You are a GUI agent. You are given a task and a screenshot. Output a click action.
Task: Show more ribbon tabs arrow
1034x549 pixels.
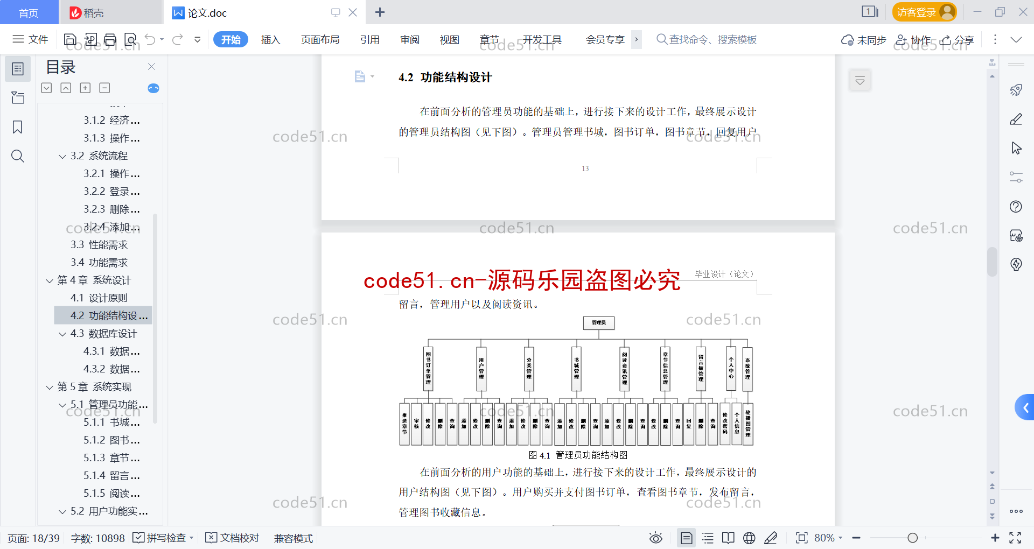tap(637, 39)
